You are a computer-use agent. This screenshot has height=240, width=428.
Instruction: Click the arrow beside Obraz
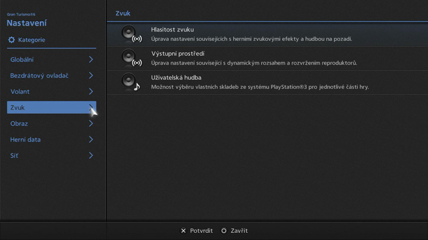click(x=91, y=124)
